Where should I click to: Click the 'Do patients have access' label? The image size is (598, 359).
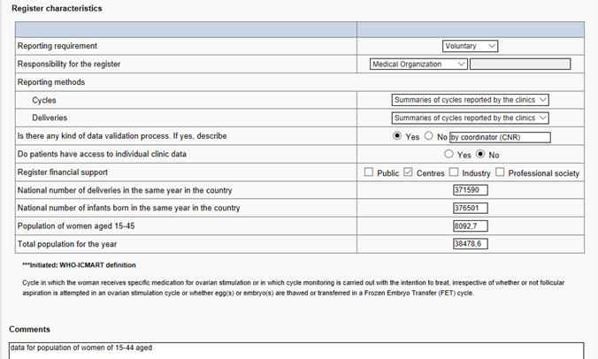pyautogui.click(x=102, y=154)
